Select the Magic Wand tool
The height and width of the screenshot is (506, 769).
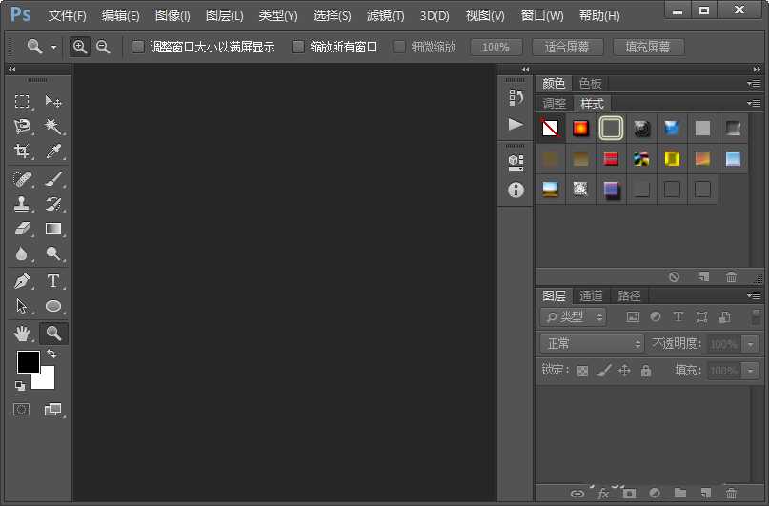[53, 126]
